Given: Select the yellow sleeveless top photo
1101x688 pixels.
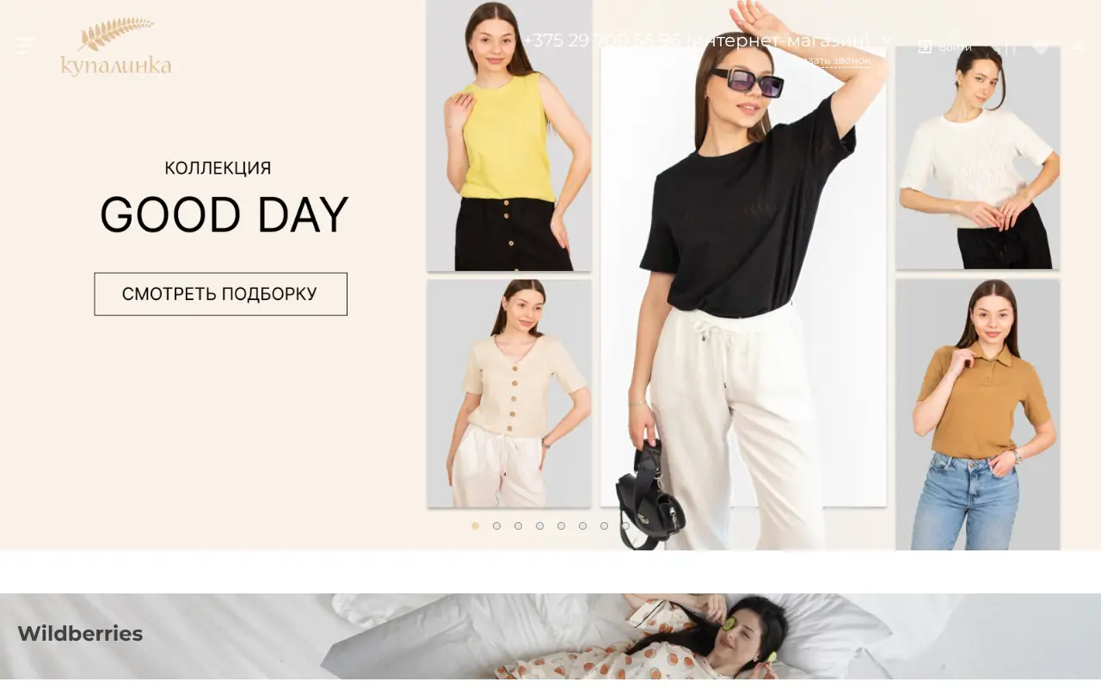Looking at the screenshot, I should point(509,135).
